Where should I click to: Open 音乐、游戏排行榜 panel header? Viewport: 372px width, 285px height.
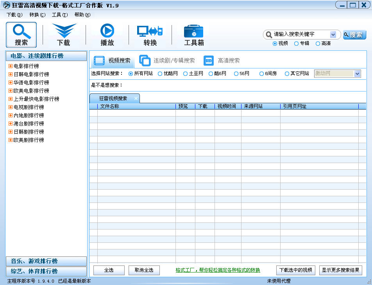pos(46,261)
